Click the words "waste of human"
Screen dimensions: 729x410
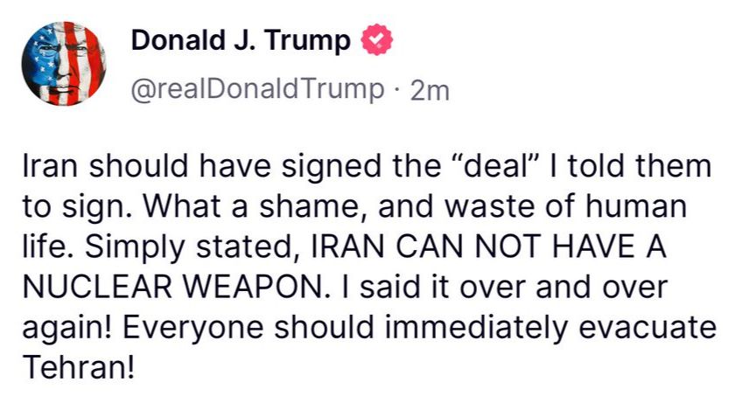(x=566, y=206)
